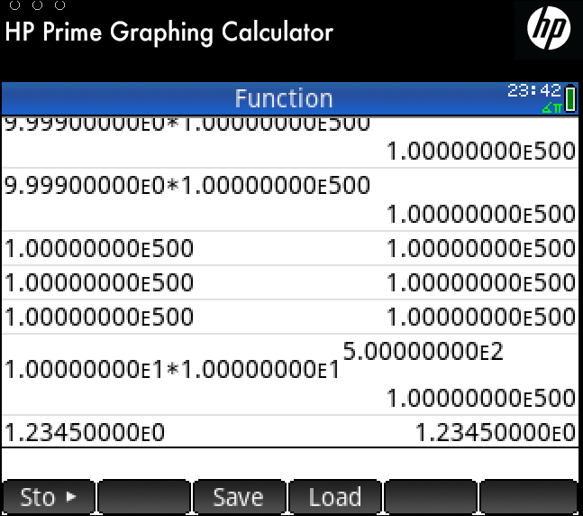Tap the green angle mode indicator
The height and width of the screenshot is (516, 583).
click(551, 108)
